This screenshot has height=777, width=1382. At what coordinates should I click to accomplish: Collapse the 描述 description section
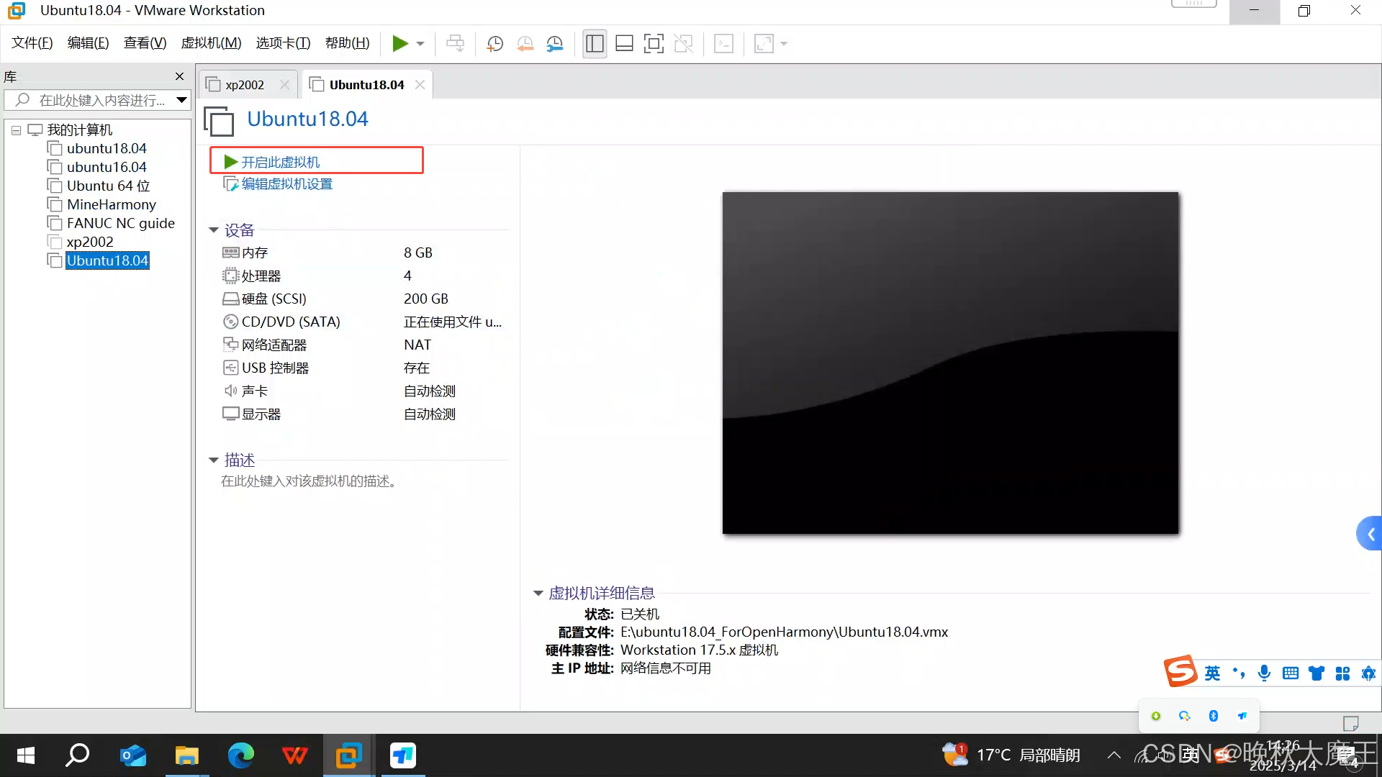[214, 460]
